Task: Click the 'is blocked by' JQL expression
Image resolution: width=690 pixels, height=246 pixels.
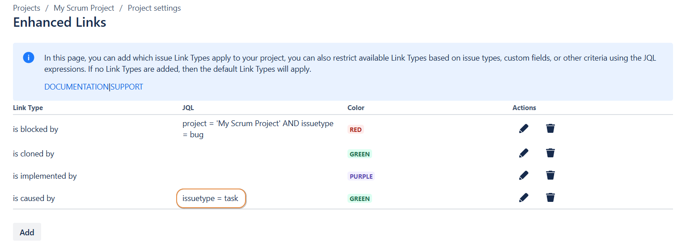Action: click(258, 129)
